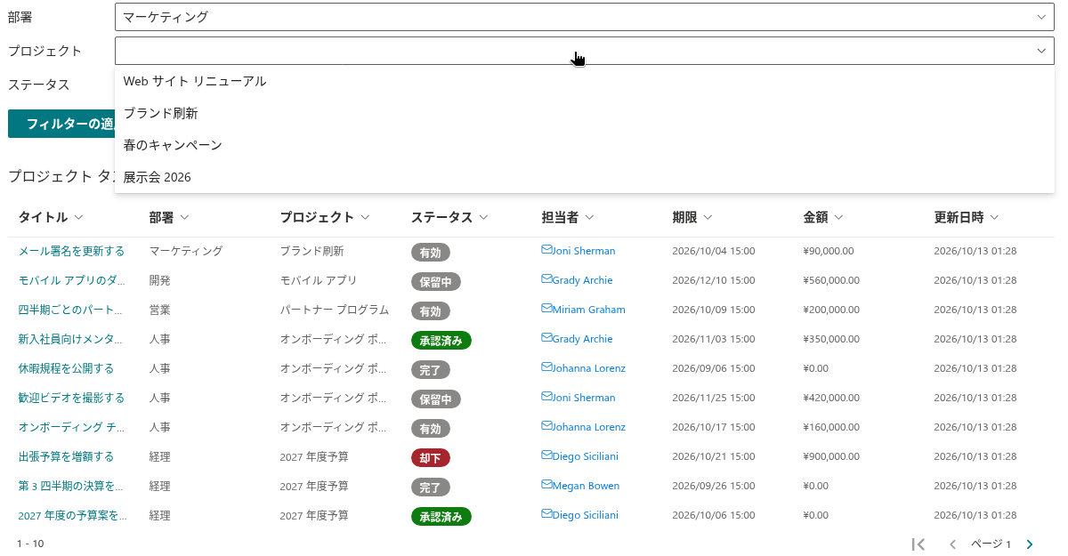This screenshot has height=556, width=1068.
Task: Click Joni Sherman in 歓迎ビデオ row
Action: [584, 398]
